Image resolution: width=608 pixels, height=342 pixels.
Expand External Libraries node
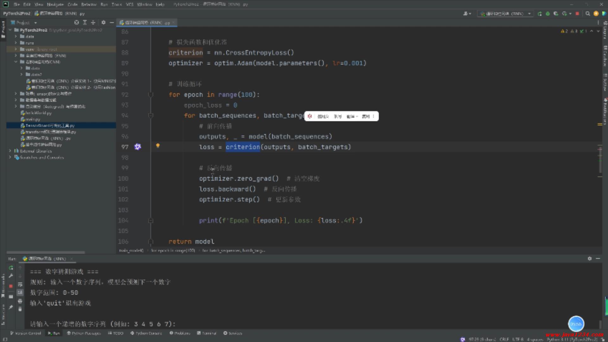click(10, 151)
